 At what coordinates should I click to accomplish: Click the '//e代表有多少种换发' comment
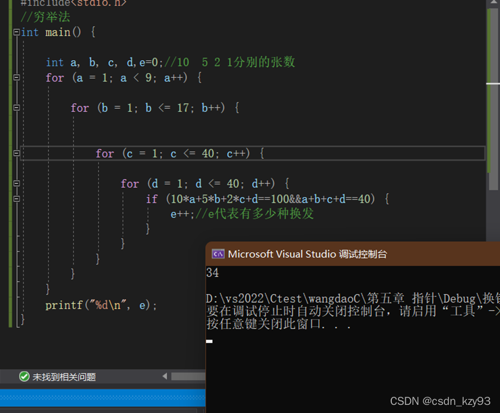point(254,213)
